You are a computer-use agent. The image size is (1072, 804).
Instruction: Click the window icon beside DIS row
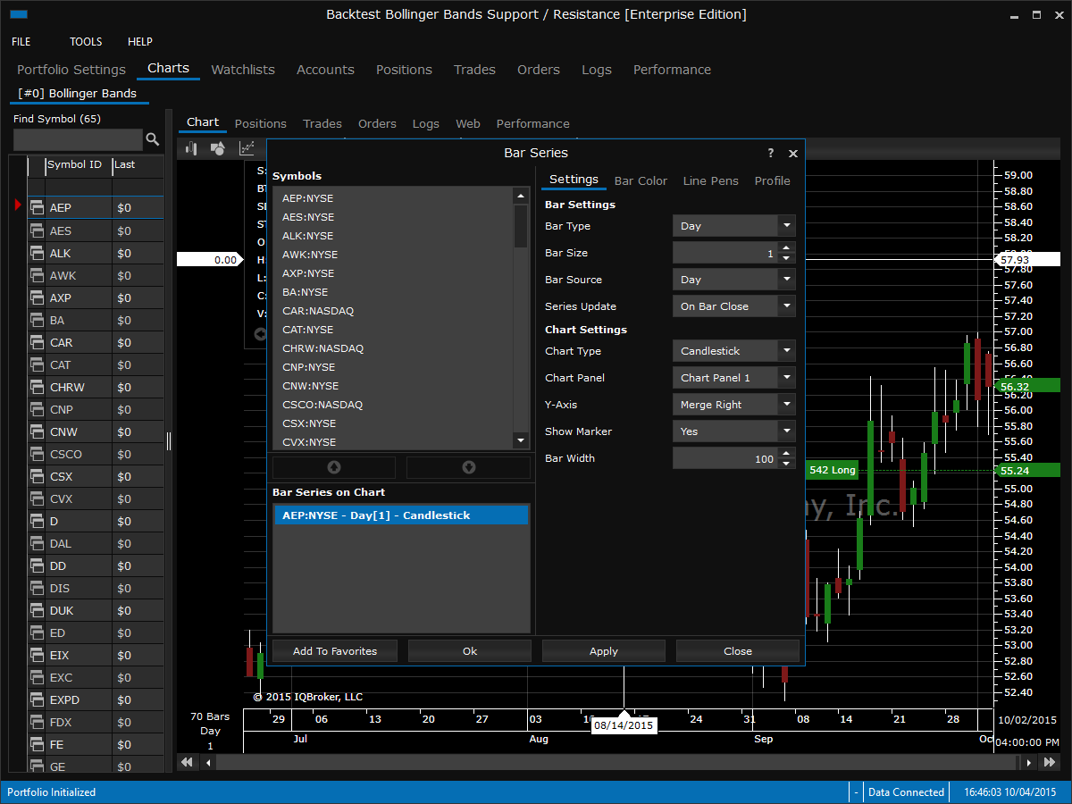click(37, 588)
